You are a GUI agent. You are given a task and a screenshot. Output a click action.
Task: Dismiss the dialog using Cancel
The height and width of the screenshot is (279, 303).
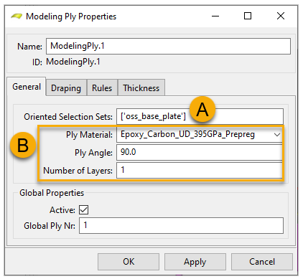coord(262,262)
